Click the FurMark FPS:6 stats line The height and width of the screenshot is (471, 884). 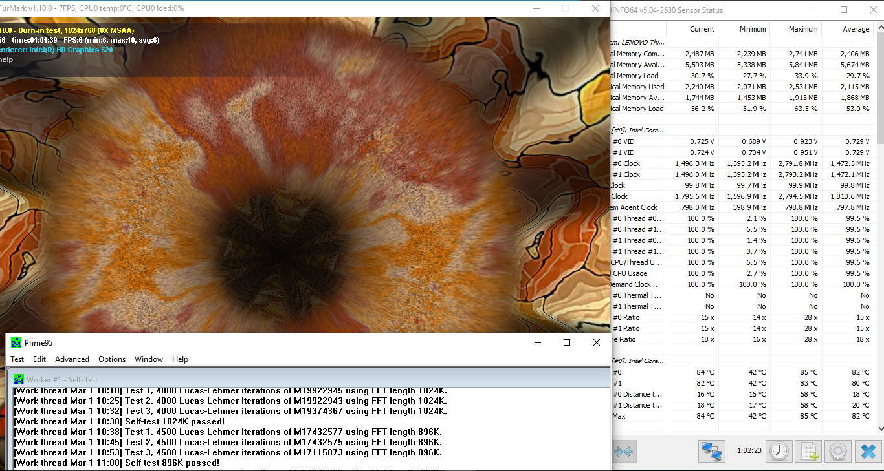80,40
